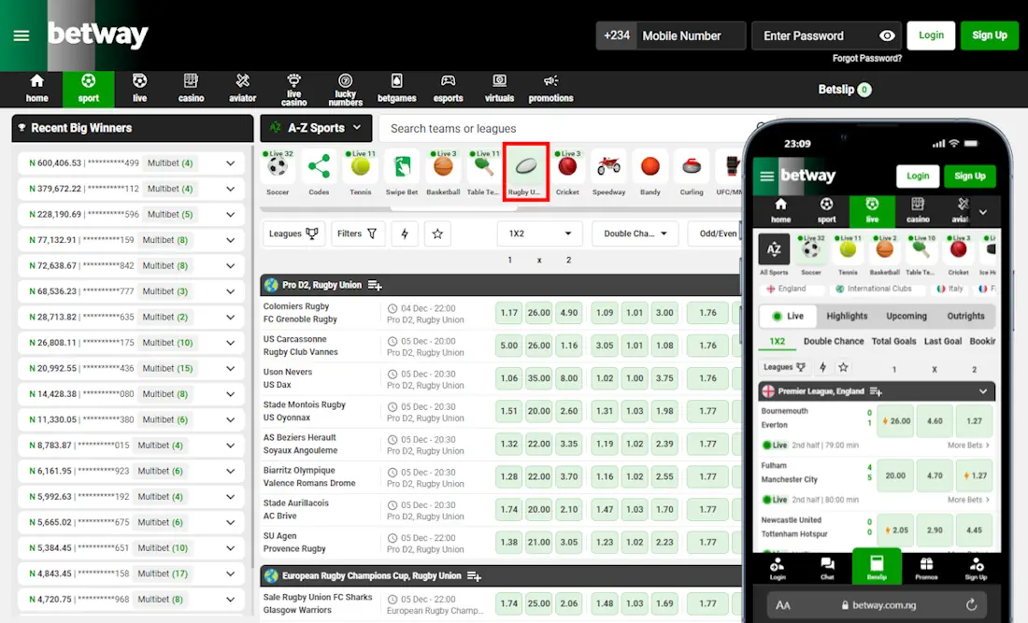Select the Rugby Union sport icon
Screen dimensions: 1028x623
click(x=526, y=171)
